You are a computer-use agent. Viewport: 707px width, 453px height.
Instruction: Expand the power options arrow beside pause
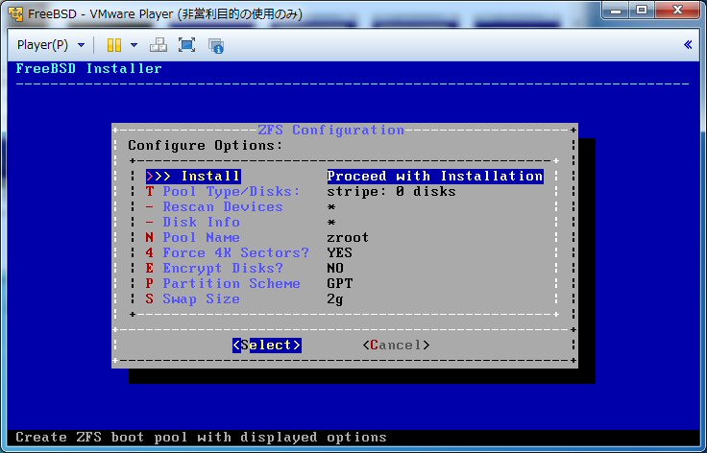click(134, 45)
